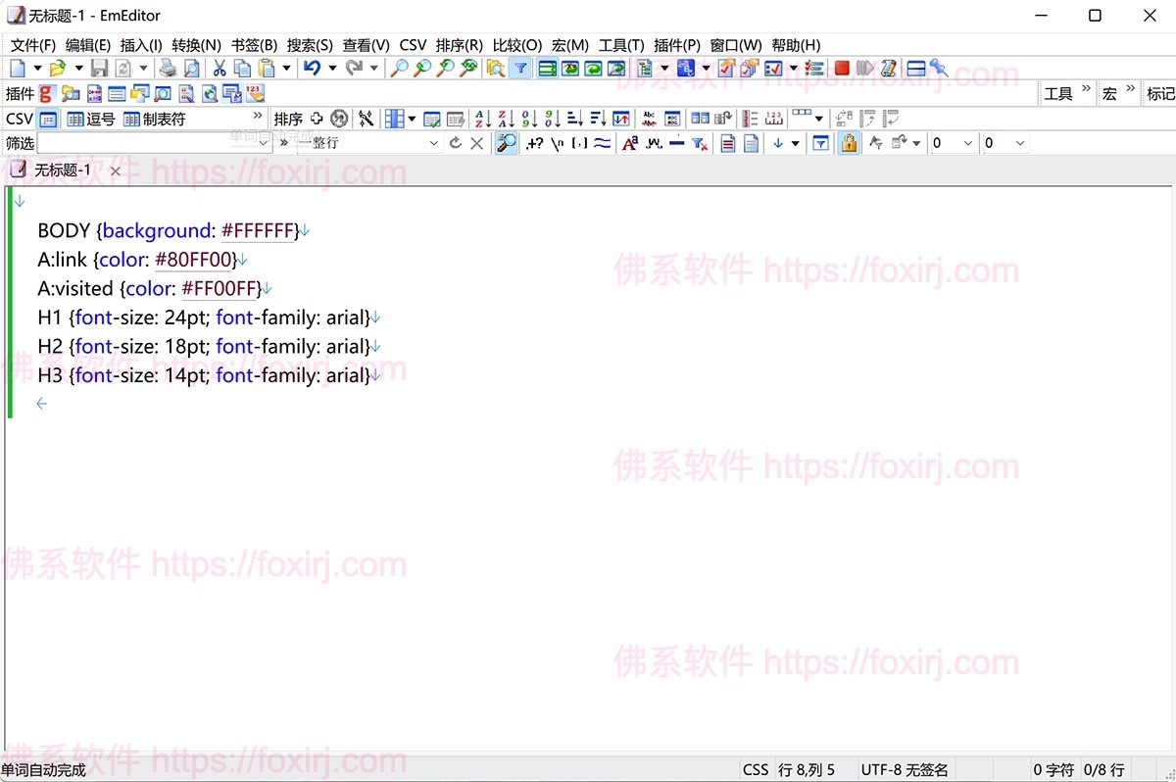Click the Find in Files icon
This screenshot has width=1176, height=782.
coord(496,68)
